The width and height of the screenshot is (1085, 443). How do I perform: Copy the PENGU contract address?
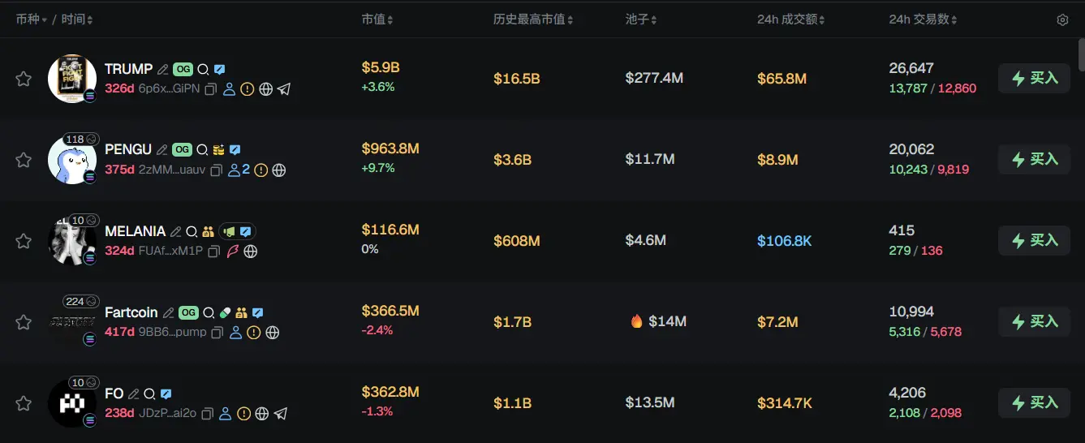click(217, 170)
